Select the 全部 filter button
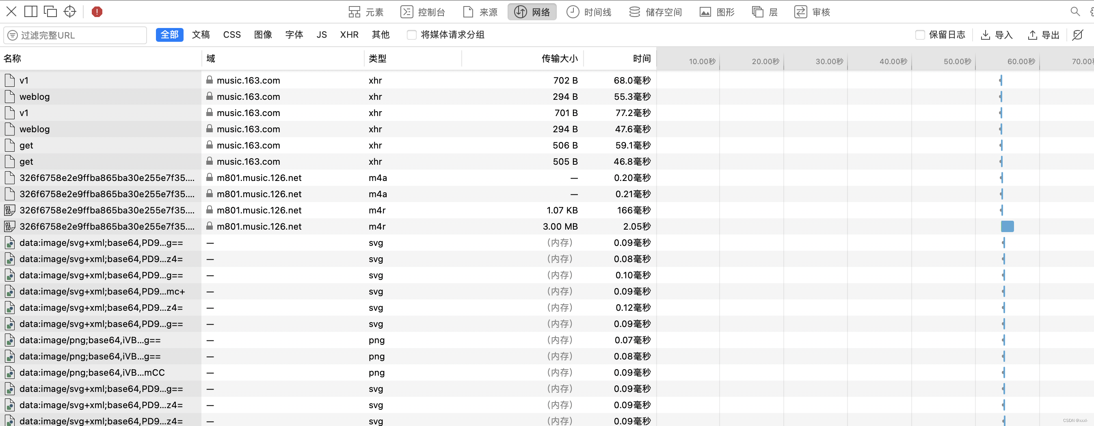 [x=169, y=35]
